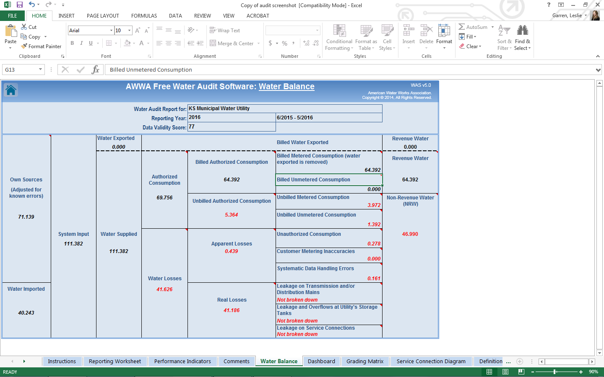The image size is (604, 377).
Task: Click the formula bar text
Action: pyautogui.click(x=151, y=70)
